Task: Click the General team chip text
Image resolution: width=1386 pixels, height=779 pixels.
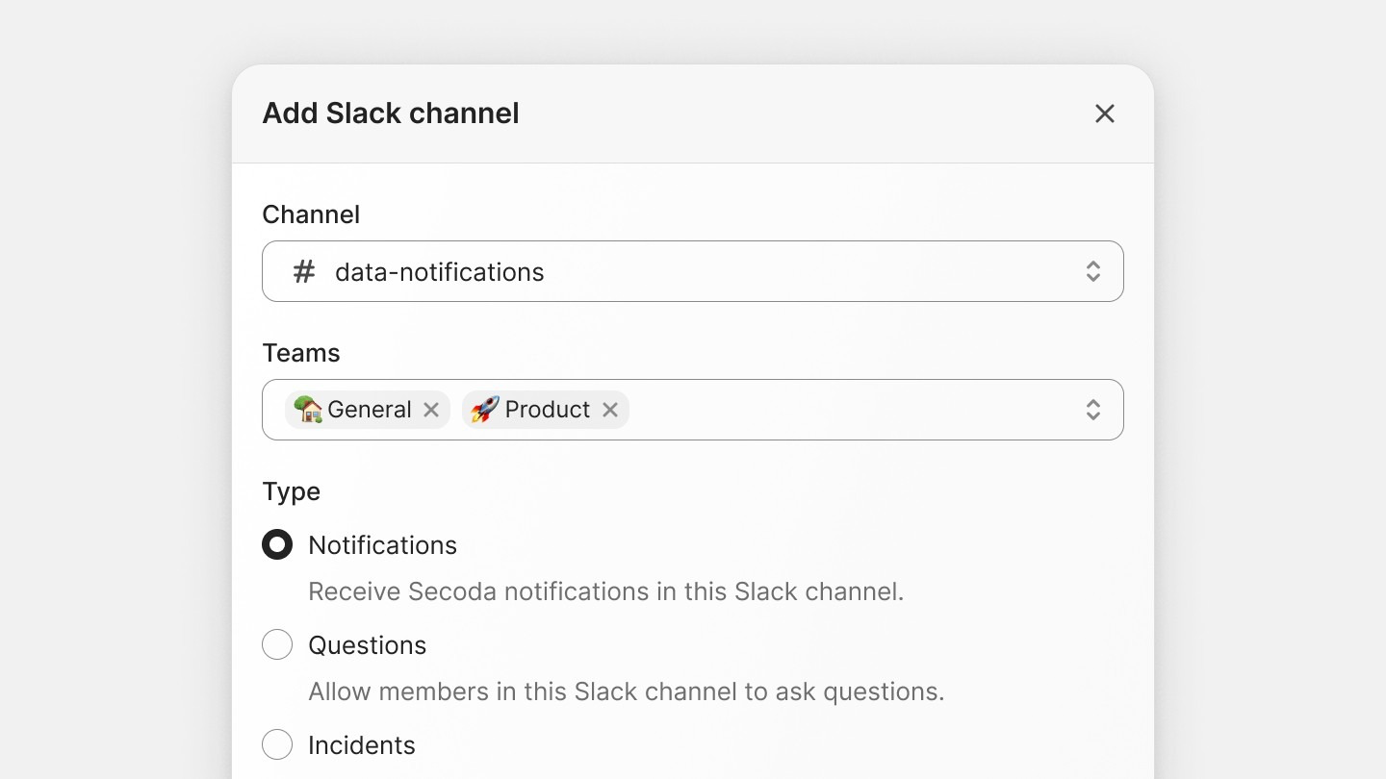Action: [x=370, y=410]
